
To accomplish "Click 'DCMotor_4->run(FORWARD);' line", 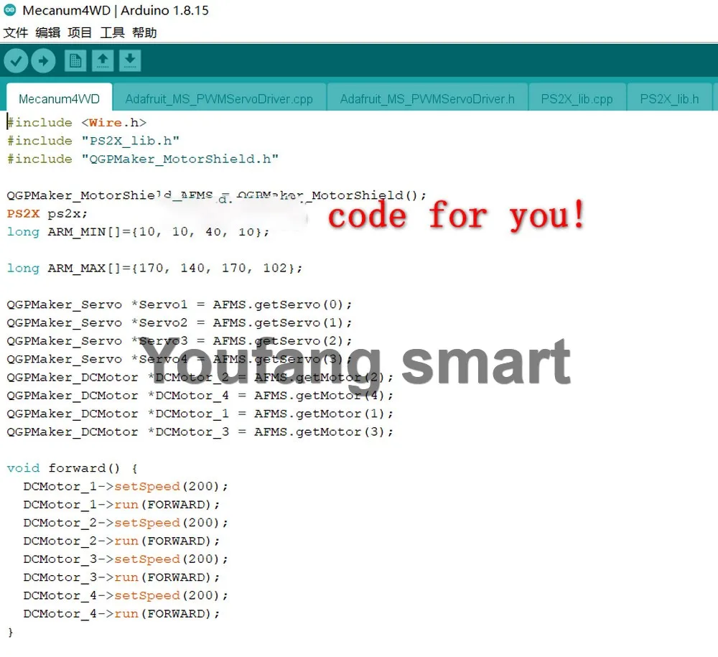I will coord(122,613).
